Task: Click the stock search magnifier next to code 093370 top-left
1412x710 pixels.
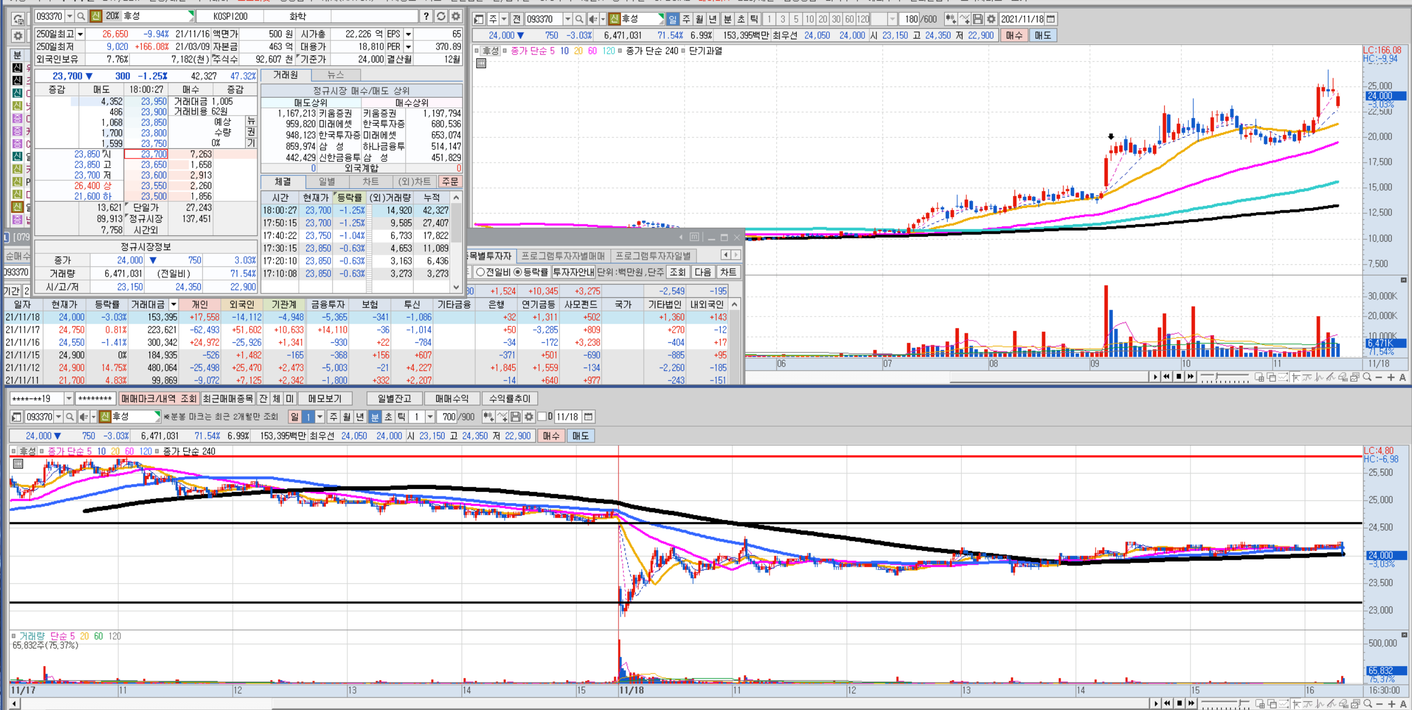Action: (x=81, y=16)
